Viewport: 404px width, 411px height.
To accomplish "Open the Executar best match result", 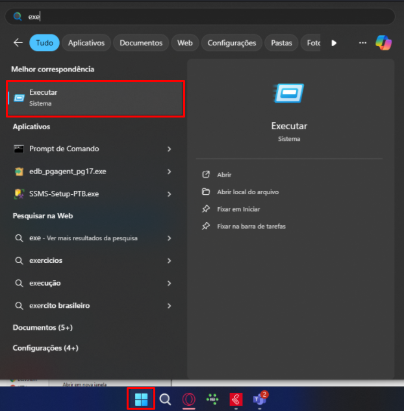I will point(95,98).
